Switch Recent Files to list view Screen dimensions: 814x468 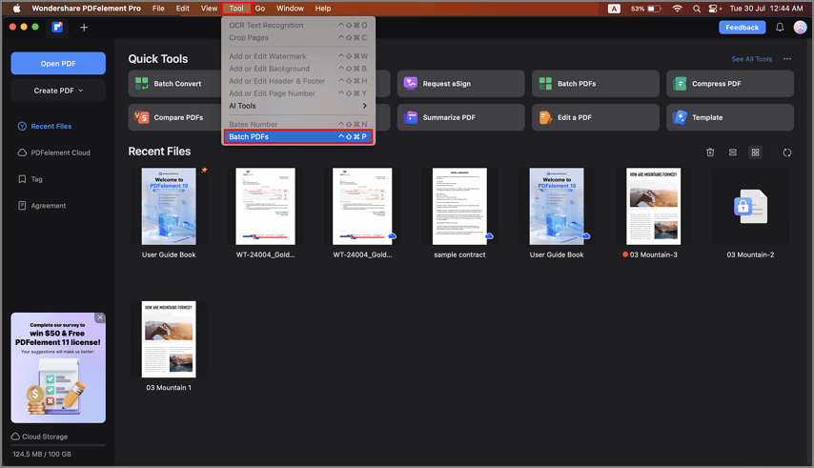point(732,153)
